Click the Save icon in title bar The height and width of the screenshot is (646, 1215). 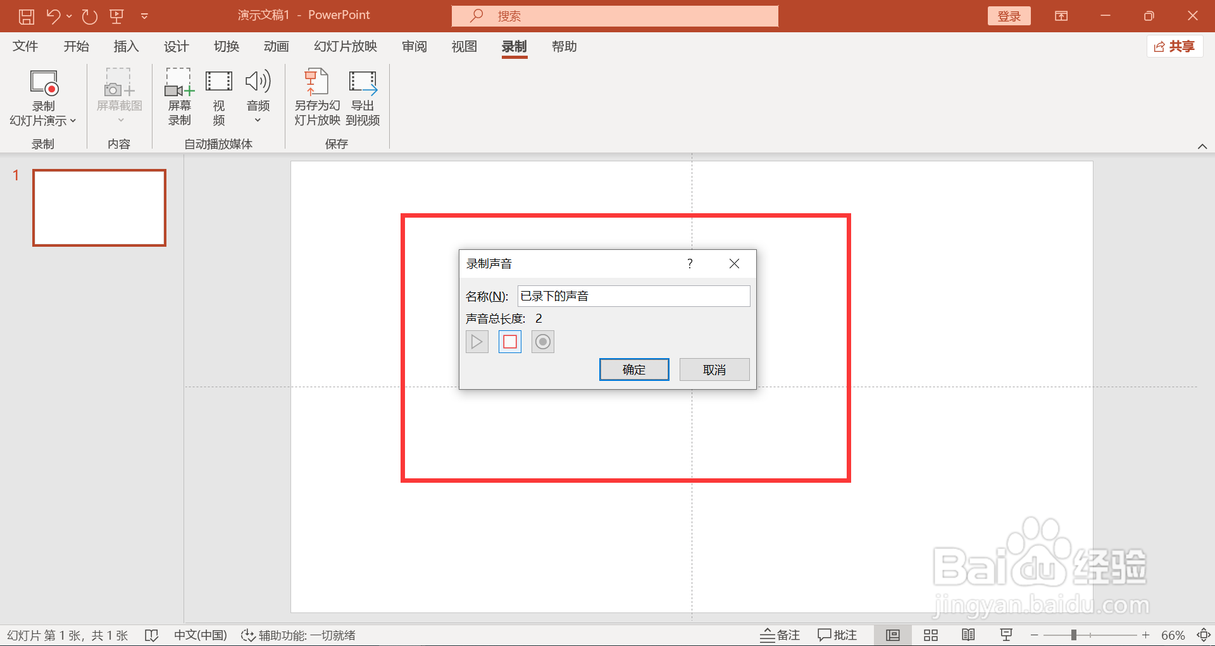(x=27, y=16)
